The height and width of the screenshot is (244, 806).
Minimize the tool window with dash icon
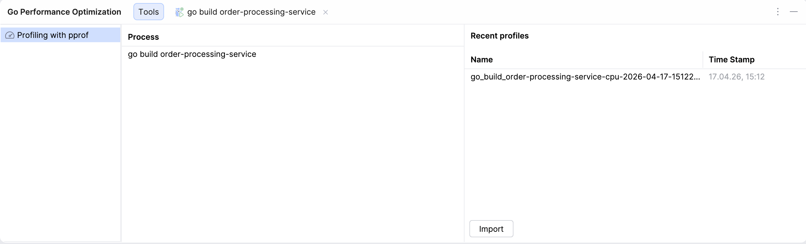click(793, 12)
